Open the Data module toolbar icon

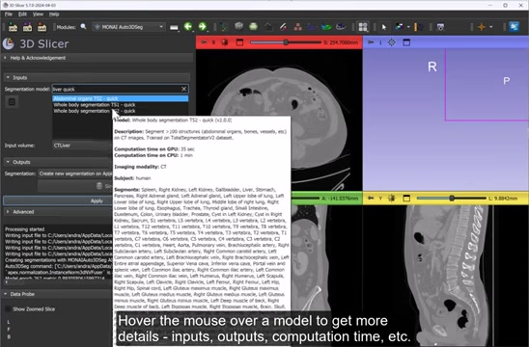pyautogui.click(x=224, y=27)
